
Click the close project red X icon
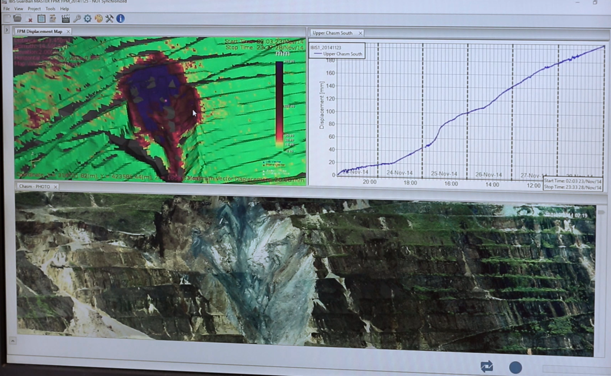point(29,19)
